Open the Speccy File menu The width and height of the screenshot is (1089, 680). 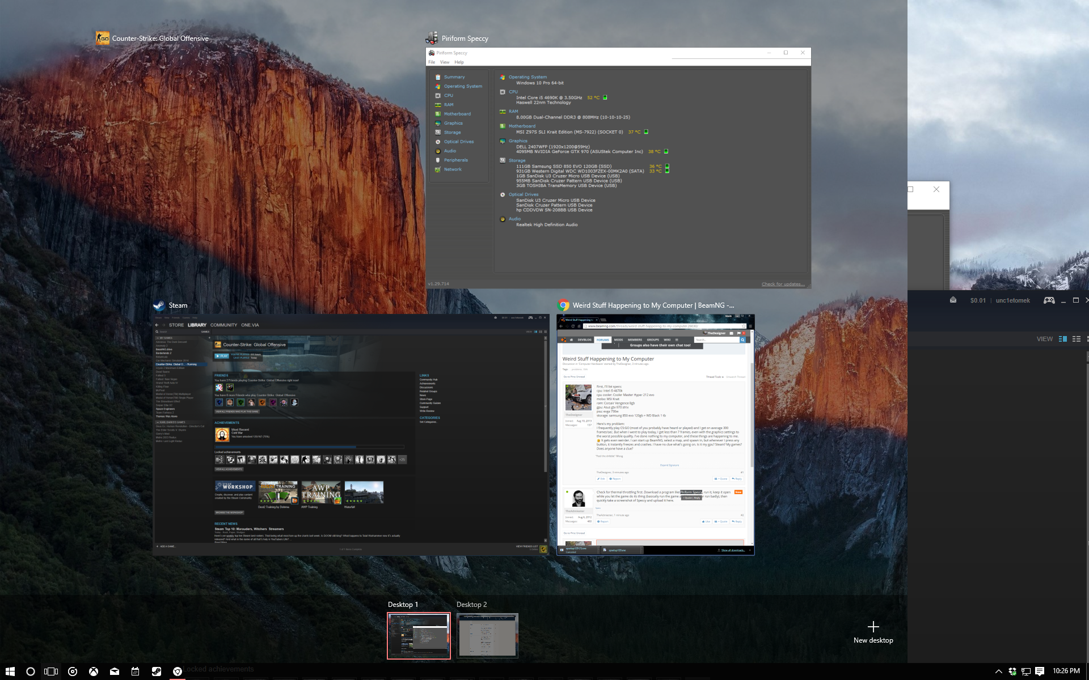(x=432, y=62)
